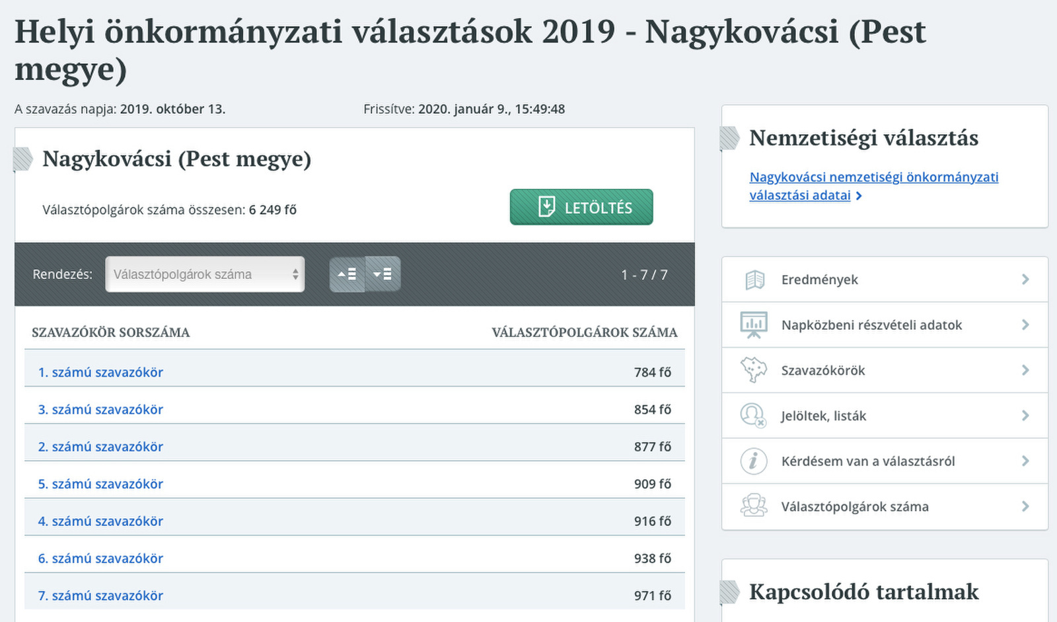The height and width of the screenshot is (622, 1057).
Task: Click the Jelöltek, listák person icon
Action: 754,416
